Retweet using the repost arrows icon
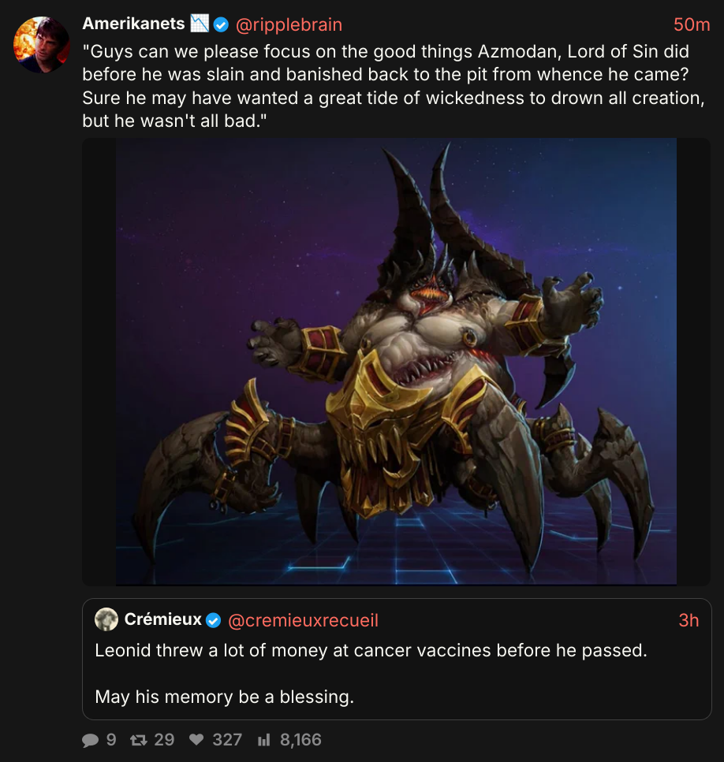The width and height of the screenshot is (724, 762). coord(139,740)
